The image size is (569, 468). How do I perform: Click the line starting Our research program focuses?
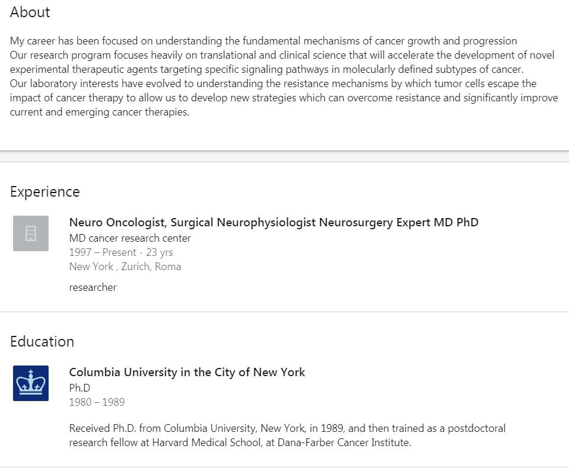point(282,55)
